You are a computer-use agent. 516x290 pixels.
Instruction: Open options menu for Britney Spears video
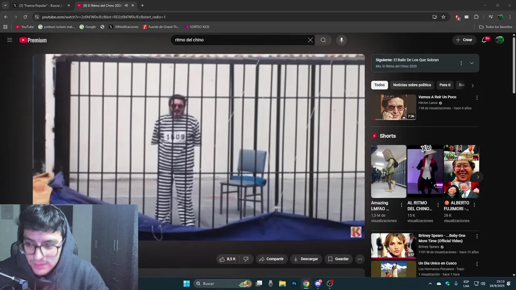[x=477, y=236]
